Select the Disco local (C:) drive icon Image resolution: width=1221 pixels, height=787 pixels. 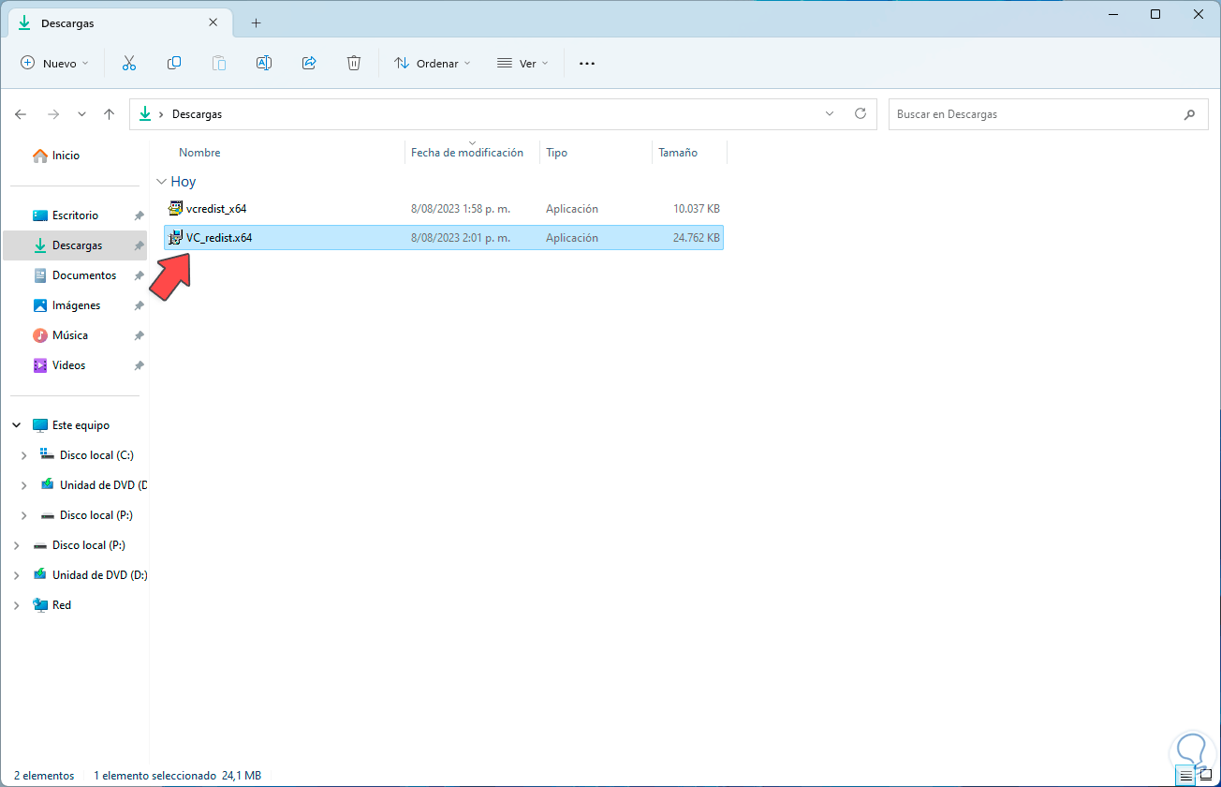coord(48,455)
